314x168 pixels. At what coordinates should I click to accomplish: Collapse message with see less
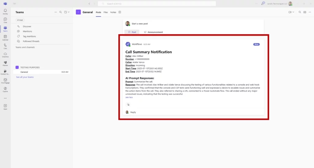pyautogui.click(x=129, y=97)
